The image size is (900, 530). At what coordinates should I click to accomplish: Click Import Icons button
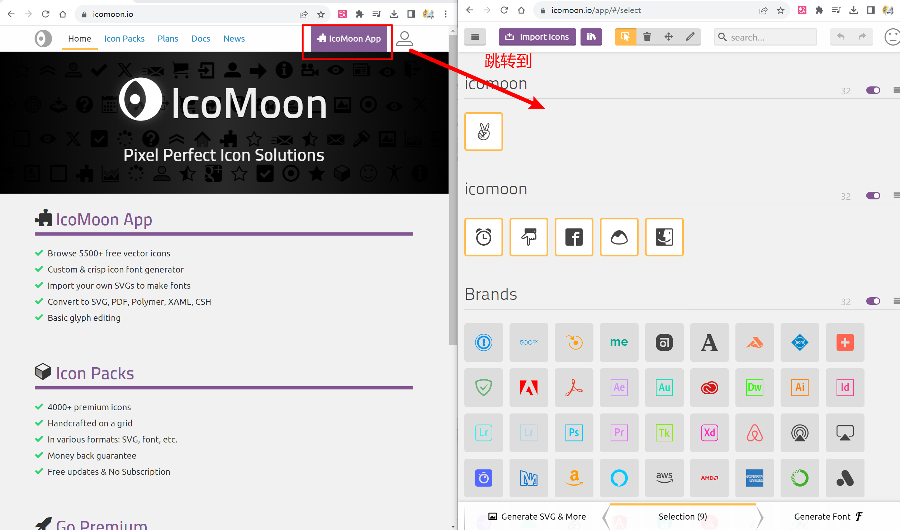click(x=537, y=37)
